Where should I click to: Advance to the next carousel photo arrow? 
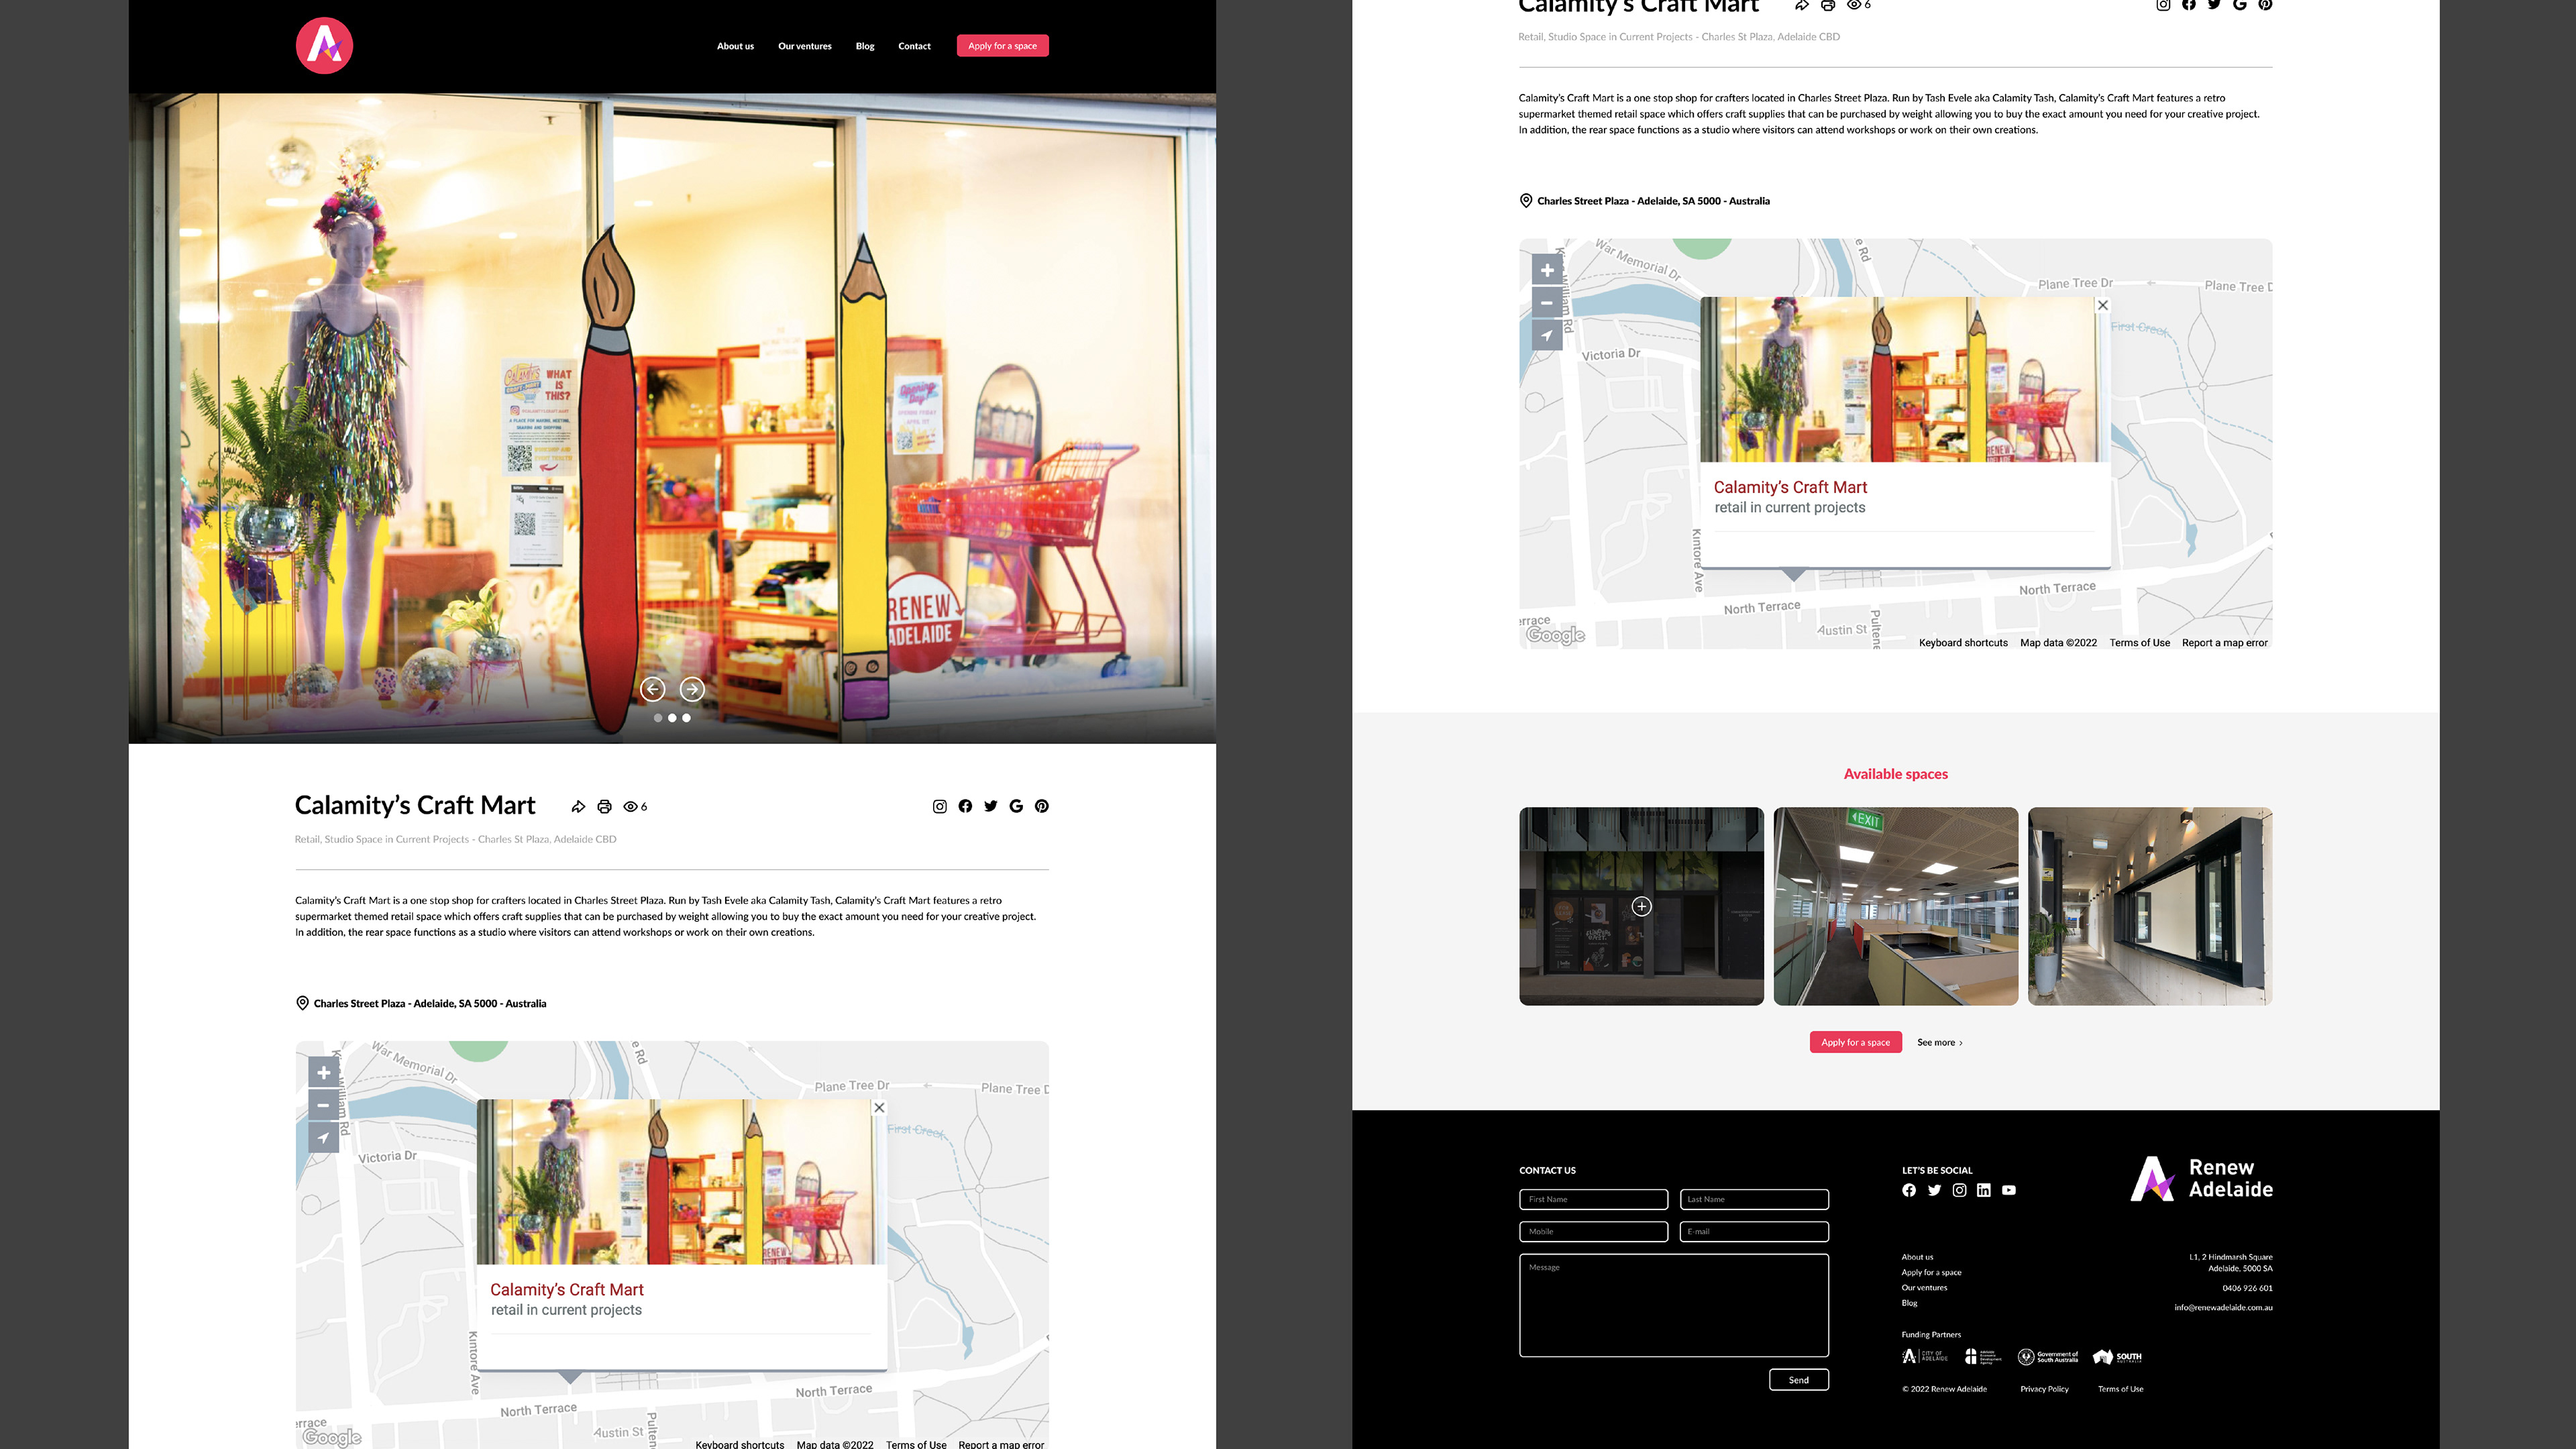[692, 688]
